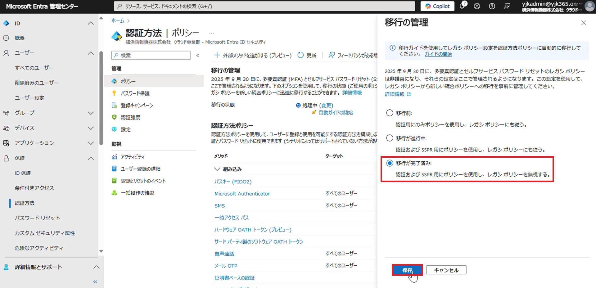Click the キャンセル button
Viewport: 596px width, 288px height.
[446, 270]
